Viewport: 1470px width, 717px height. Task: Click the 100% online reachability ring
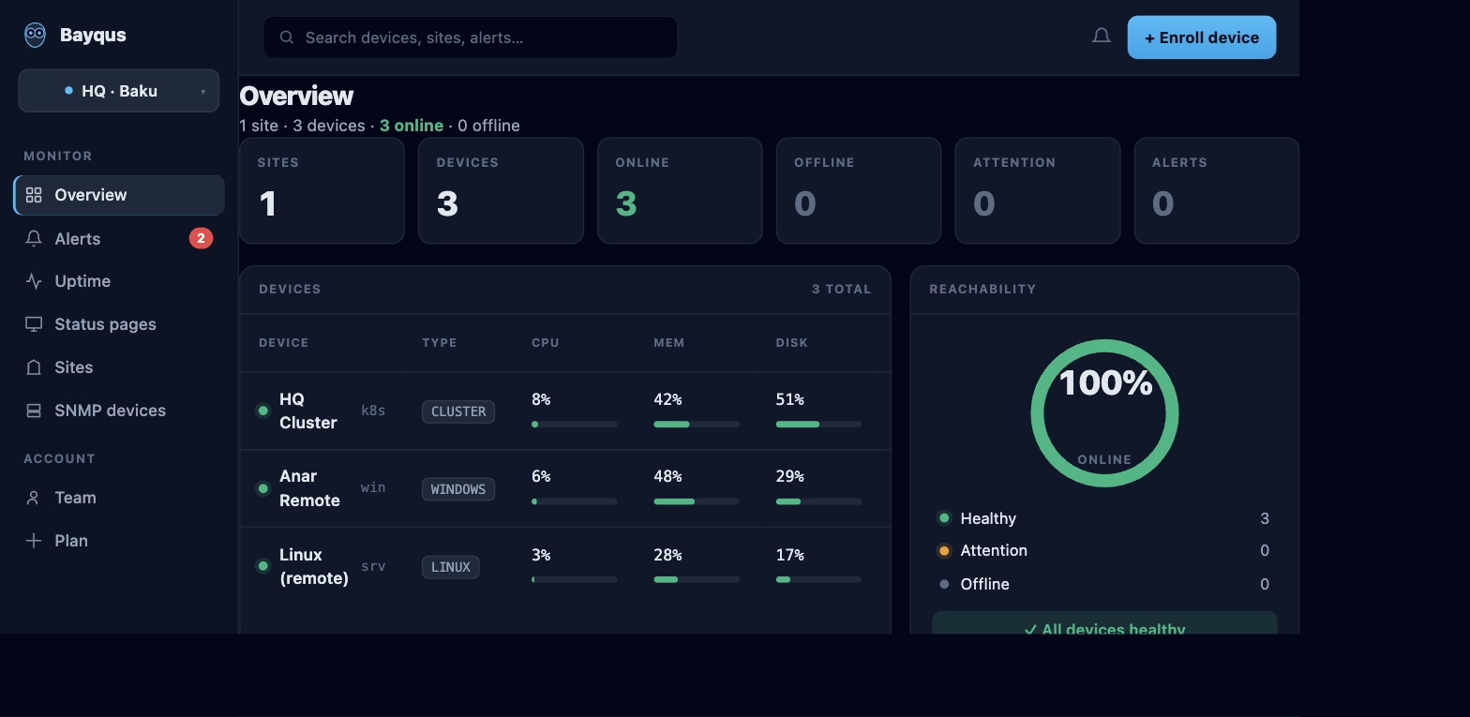click(1104, 413)
